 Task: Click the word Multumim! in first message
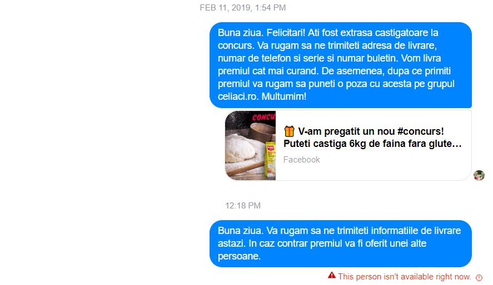coord(284,96)
